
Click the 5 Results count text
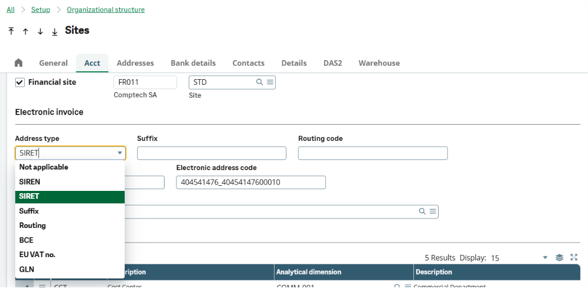(440, 258)
